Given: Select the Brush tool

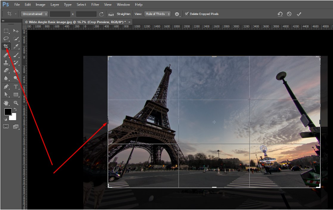Looking at the screenshot, I should click(16, 55).
